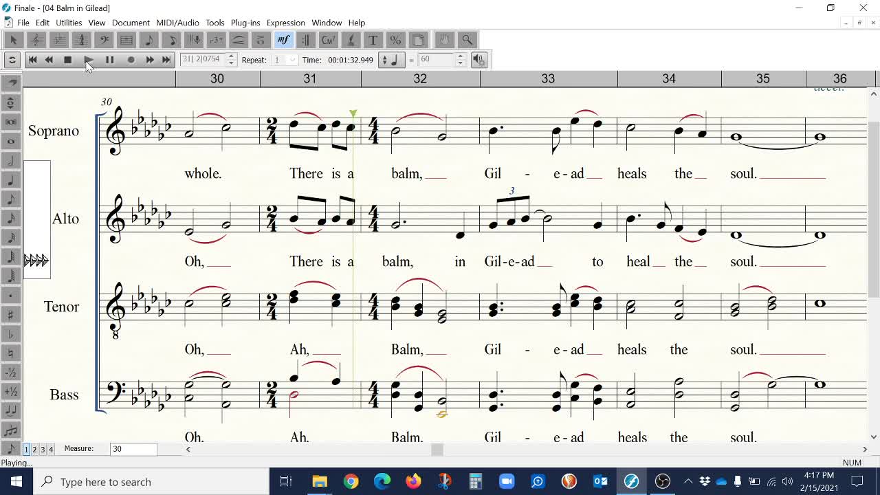Select the mf Expression tool
Image resolution: width=880 pixels, height=495 pixels.
[283, 40]
